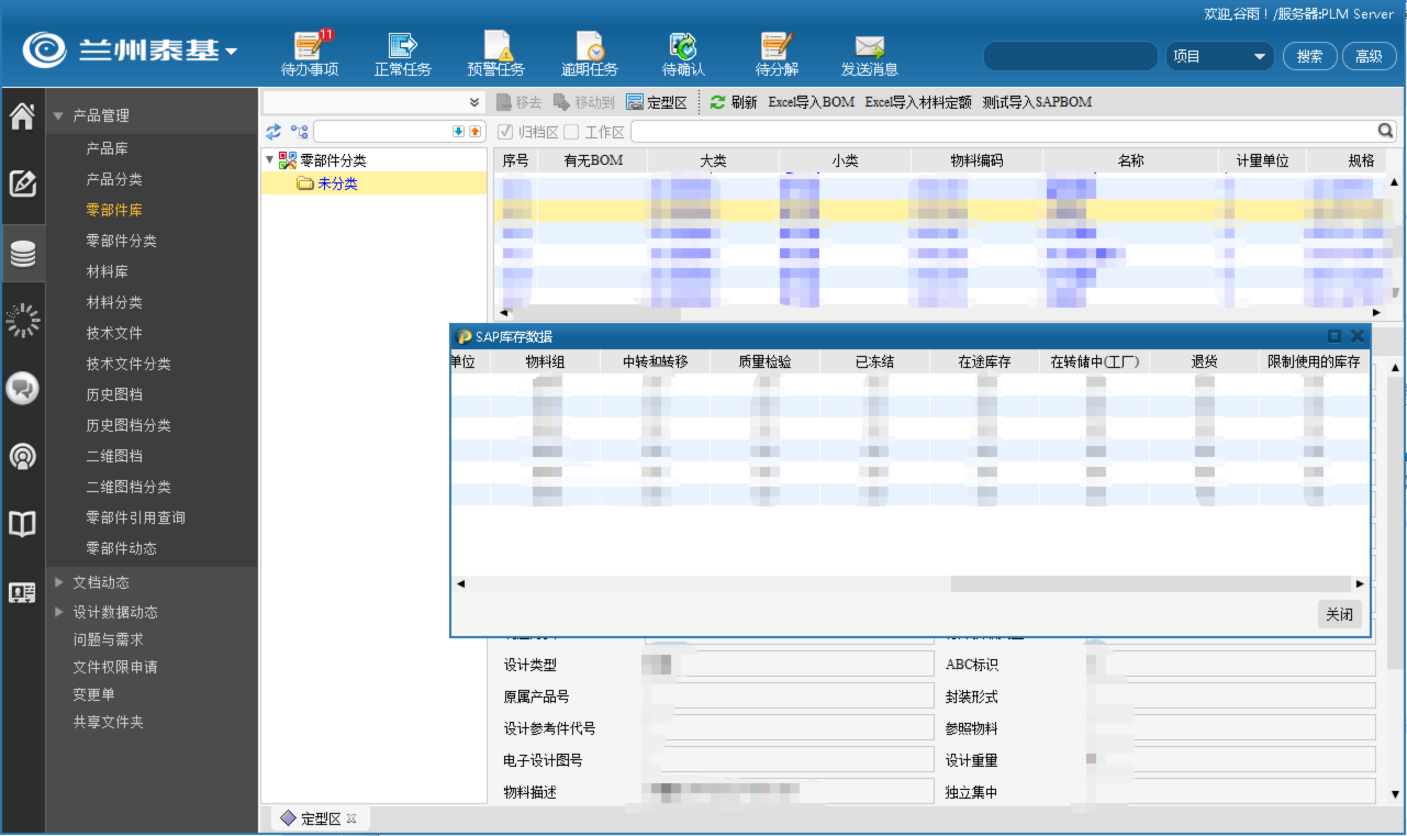Image resolution: width=1407 pixels, height=836 pixels.
Task: Click the search magnifier icon in filter field
Action: click(1384, 131)
